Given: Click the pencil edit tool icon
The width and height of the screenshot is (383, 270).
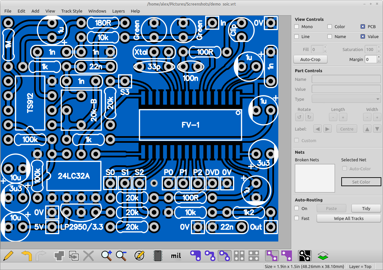Looking at the screenshot, I should 9,255.
